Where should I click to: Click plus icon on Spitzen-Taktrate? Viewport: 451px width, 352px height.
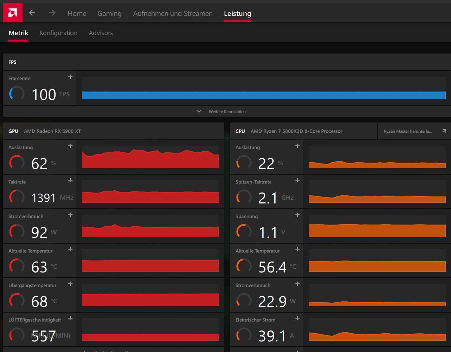coord(297,180)
